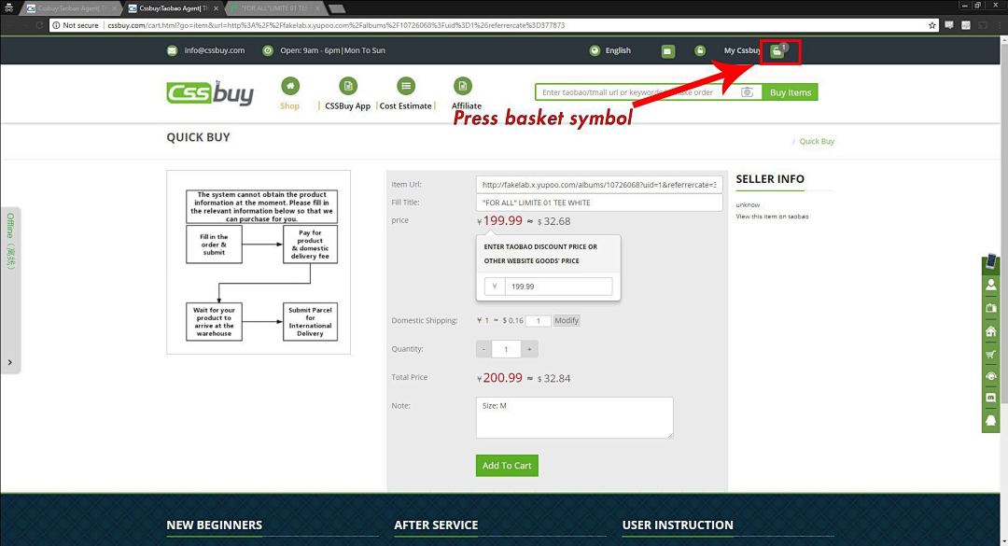Select the active Cssbuy:Taobao Agent tab
Viewport: 1008px width, 546px height.
pyautogui.click(x=173, y=8)
